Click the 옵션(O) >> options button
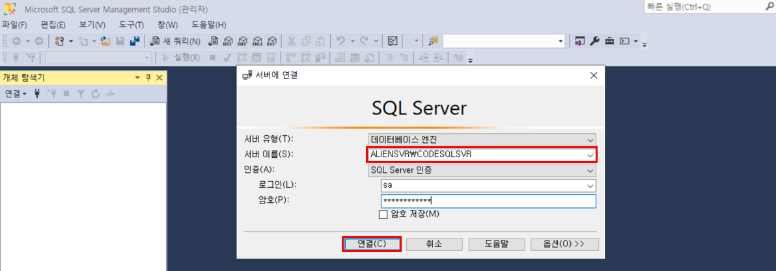The image size is (776, 271). click(564, 244)
